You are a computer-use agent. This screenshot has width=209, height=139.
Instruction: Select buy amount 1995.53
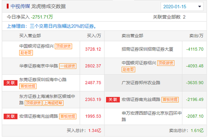coord(93,116)
